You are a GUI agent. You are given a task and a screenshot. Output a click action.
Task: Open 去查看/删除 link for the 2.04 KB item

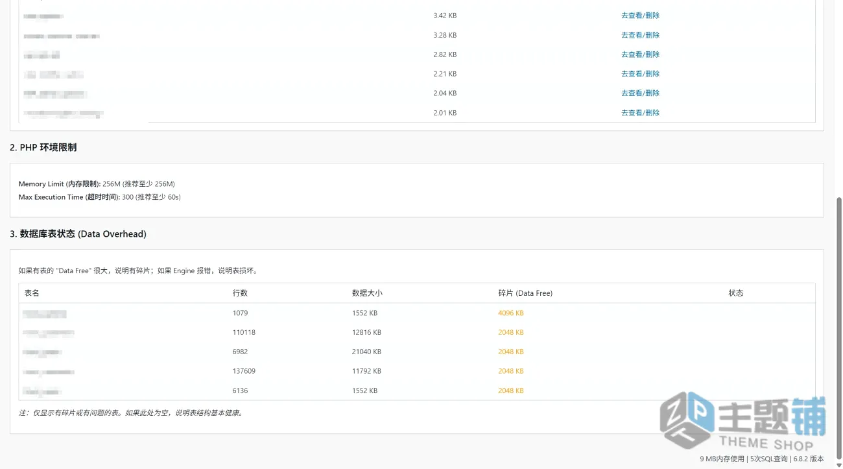(640, 93)
